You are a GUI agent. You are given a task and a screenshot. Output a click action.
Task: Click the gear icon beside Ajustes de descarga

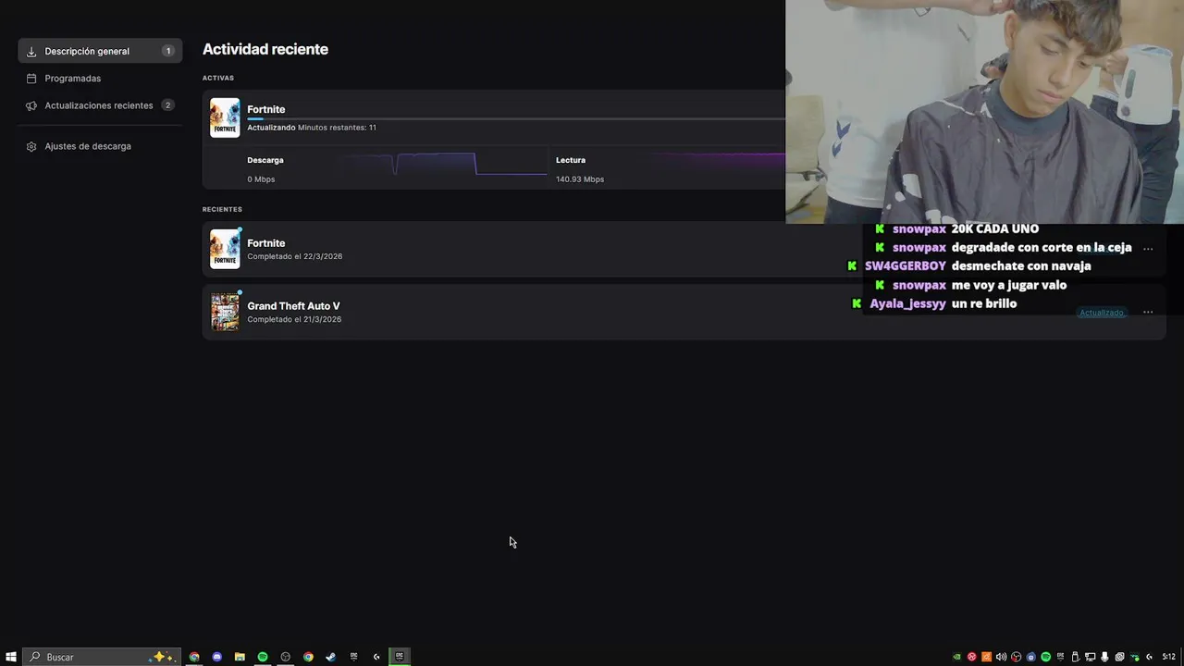pyautogui.click(x=31, y=146)
